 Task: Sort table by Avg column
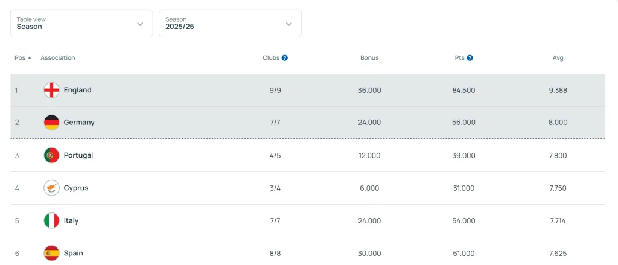point(558,58)
